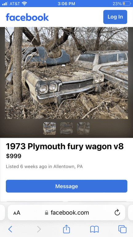The height and width of the screenshot is (237, 133).
Task: Tap the 1973 Plymouth fury wagon title
Action: 65,147
